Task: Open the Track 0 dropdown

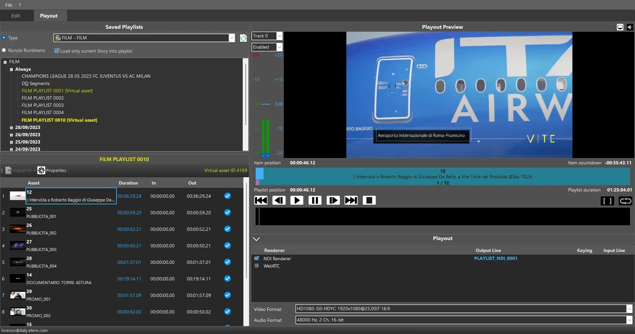Action: pos(279,36)
